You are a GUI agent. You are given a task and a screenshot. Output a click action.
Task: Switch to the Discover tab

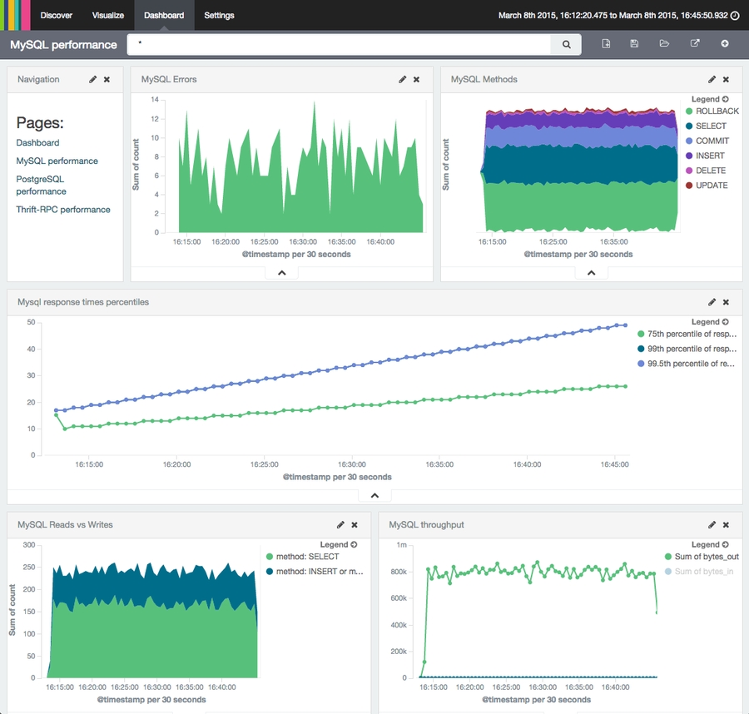(55, 15)
